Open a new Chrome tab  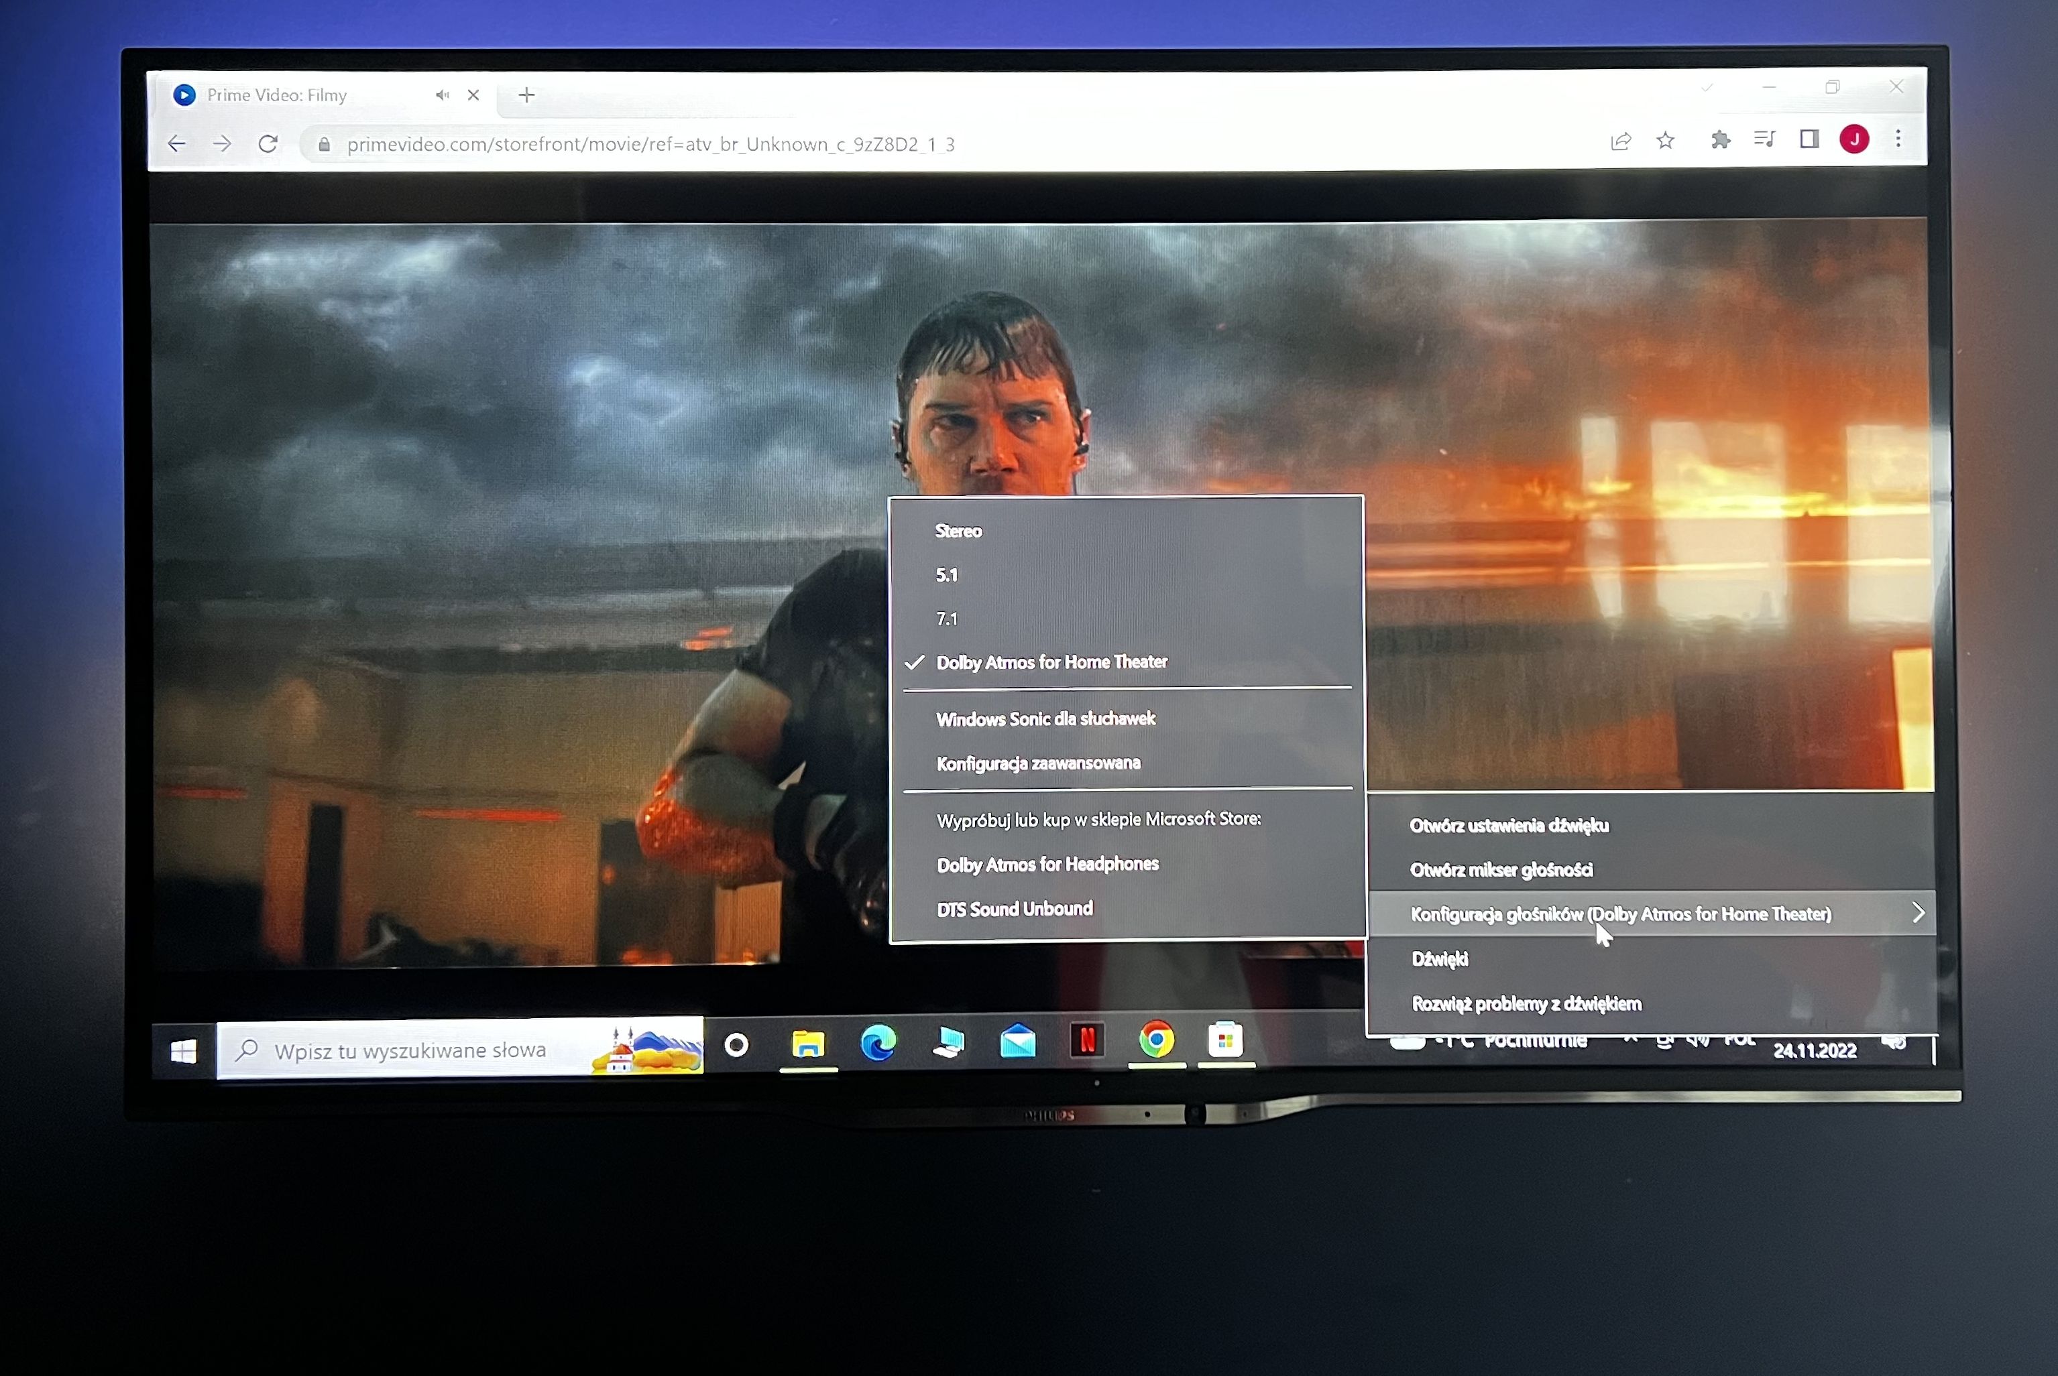(x=527, y=95)
